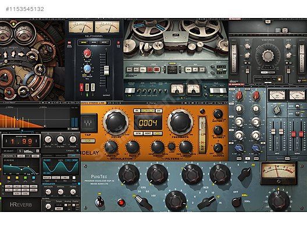This screenshot has width=307, height=230.
Task: Click the red DRIVE knob on NLS Channel
Action: tap(87, 53)
